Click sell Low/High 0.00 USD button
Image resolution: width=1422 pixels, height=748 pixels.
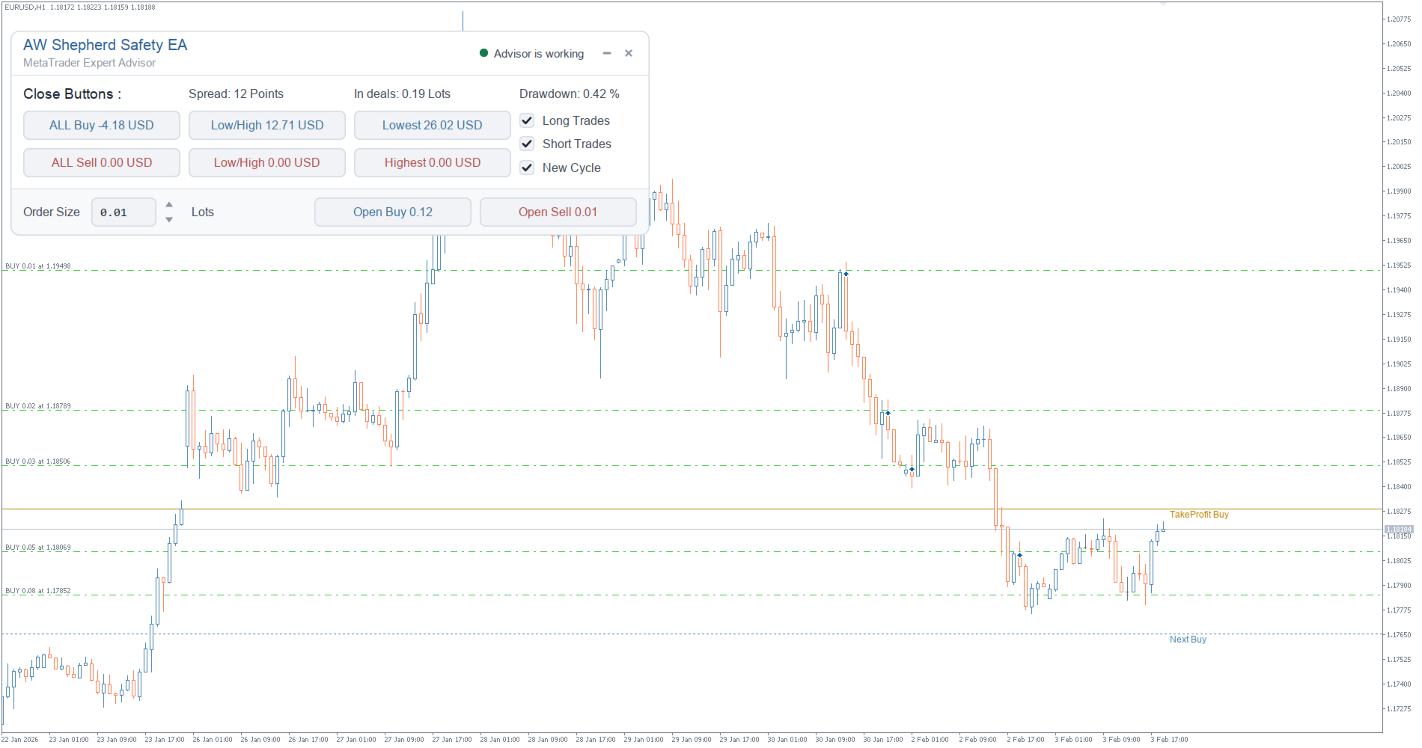point(267,162)
